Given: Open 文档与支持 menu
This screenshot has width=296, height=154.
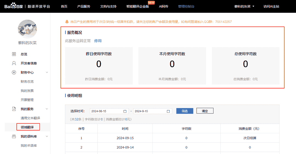Looking at the screenshot, I should pyautogui.click(x=108, y=6).
